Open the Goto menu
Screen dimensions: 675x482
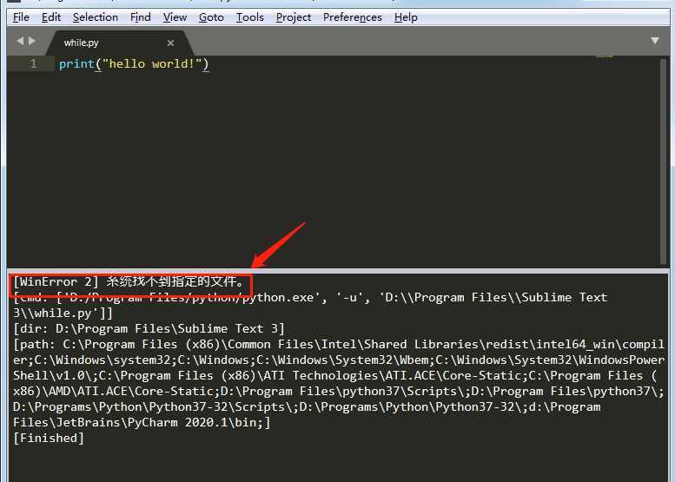pos(211,17)
